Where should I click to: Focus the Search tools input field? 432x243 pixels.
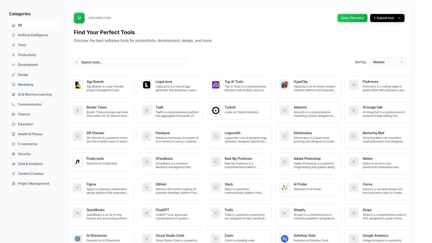click(x=130, y=62)
